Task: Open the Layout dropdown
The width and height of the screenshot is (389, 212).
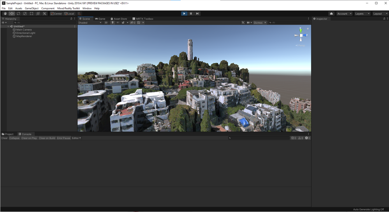Action: tap(380, 14)
